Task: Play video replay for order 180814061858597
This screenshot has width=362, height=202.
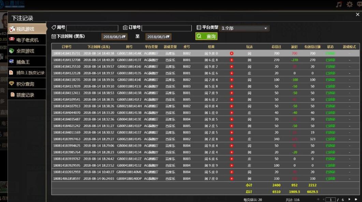Action: (x=232, y=179)
